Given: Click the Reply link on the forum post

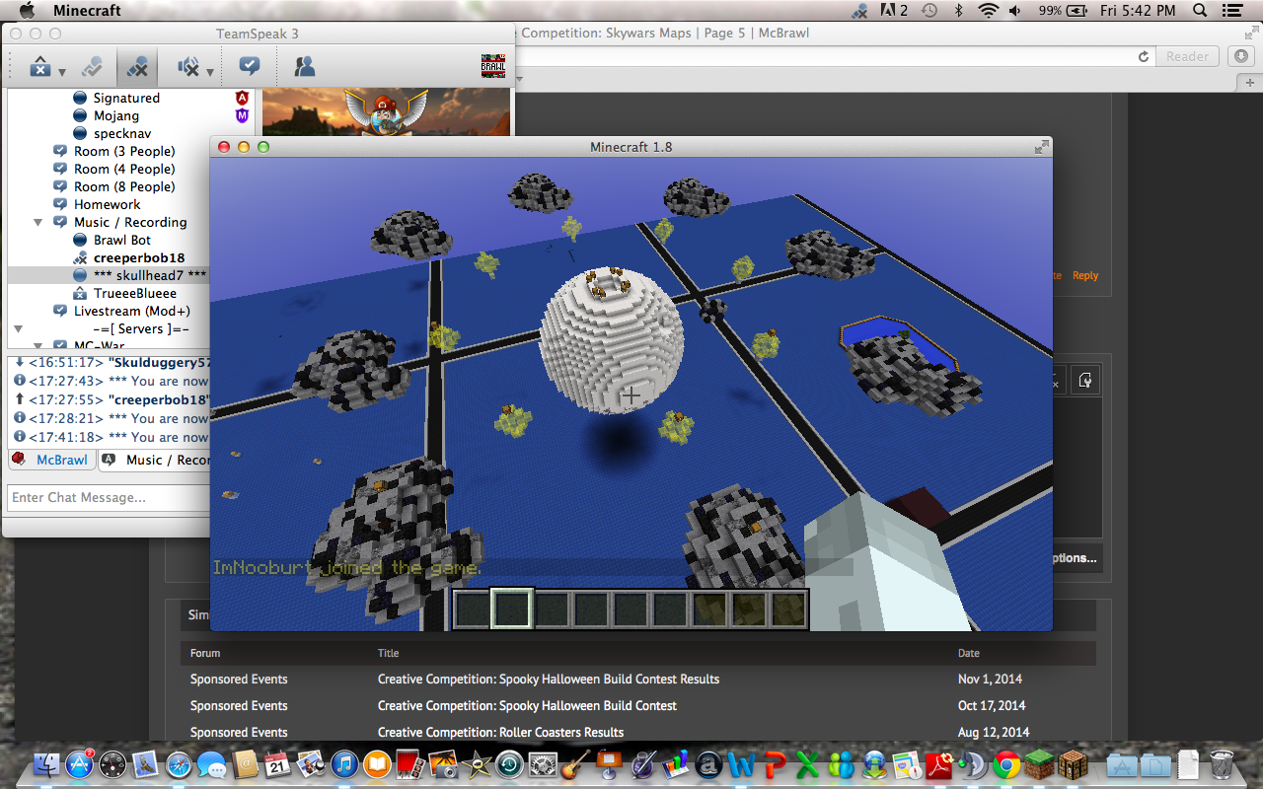Looking at the screenshot, I should [1085, 276].
